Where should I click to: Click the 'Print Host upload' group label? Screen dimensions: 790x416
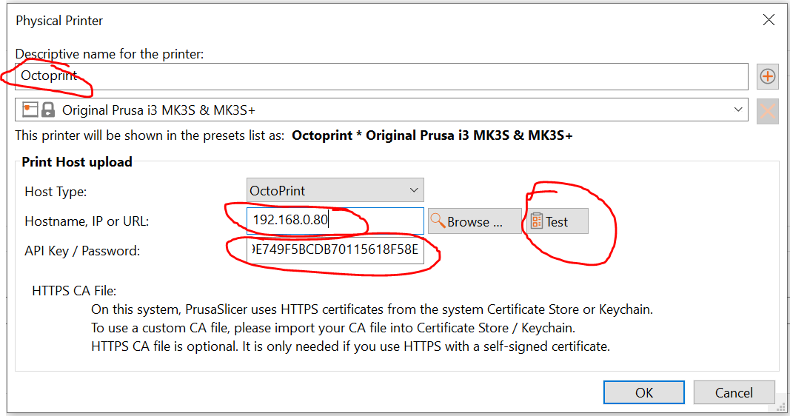pyautogui.click(x=77, y=161)
